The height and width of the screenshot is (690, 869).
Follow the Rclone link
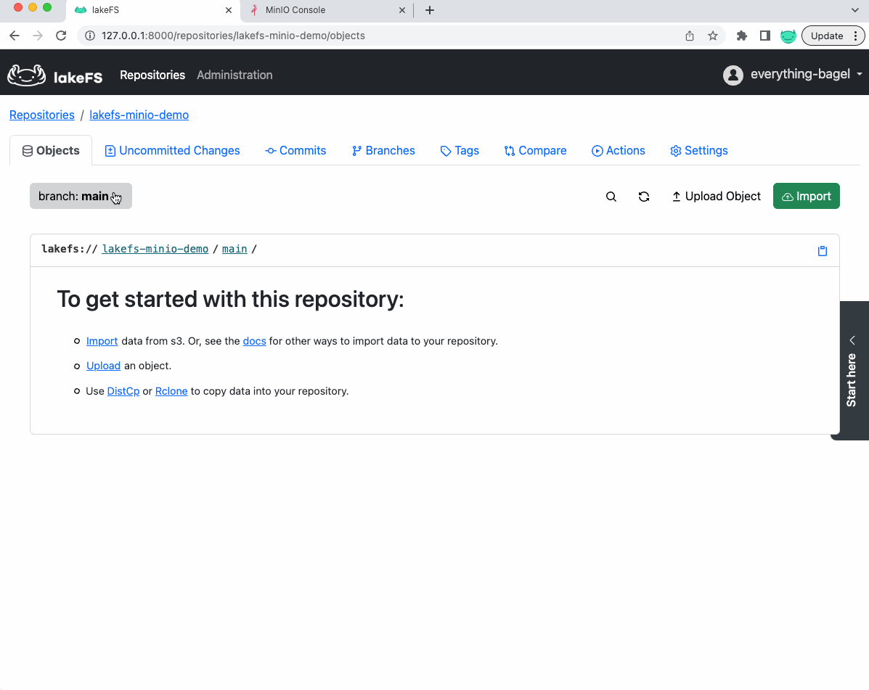(171, 391)
